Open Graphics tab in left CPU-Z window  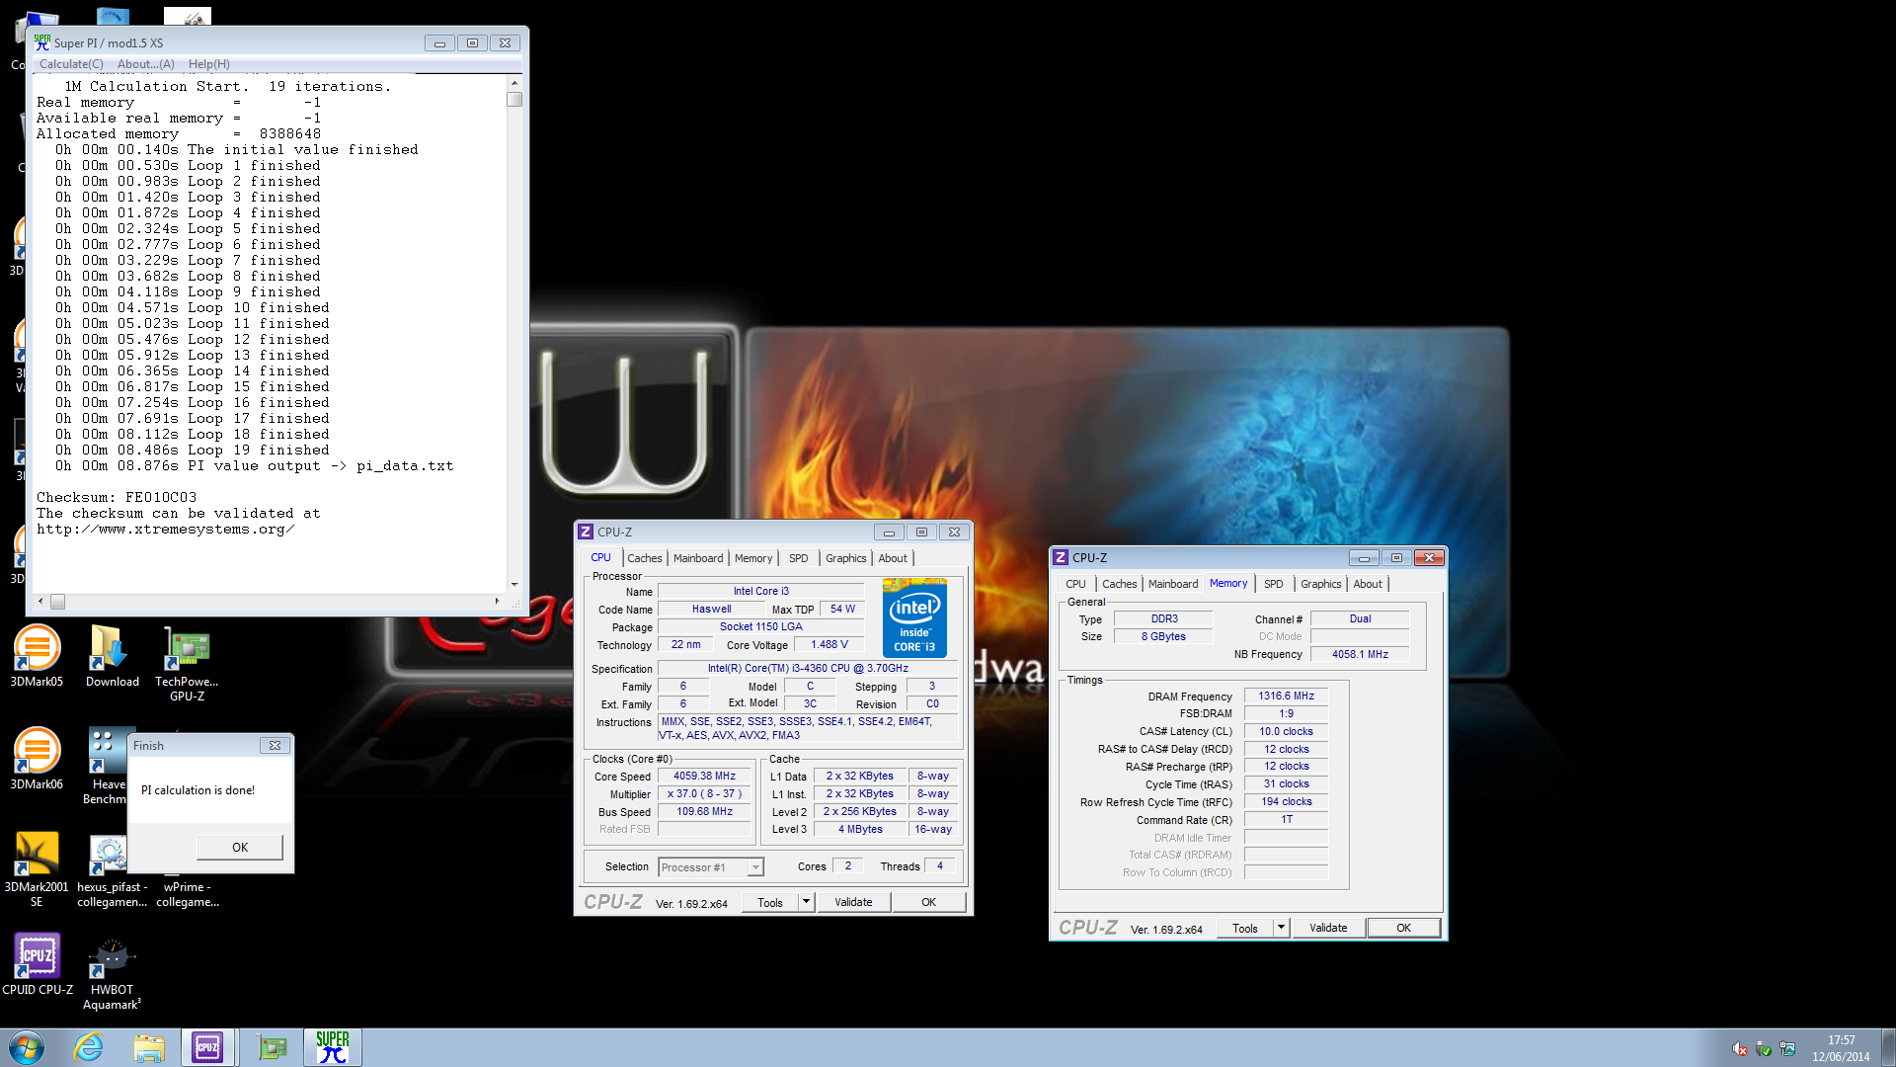(x=846, y=558)
